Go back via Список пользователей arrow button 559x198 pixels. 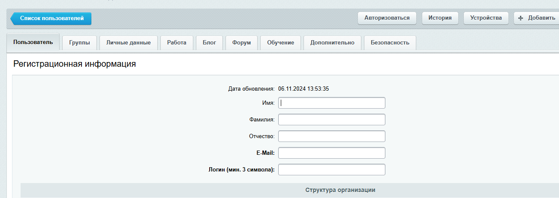point(51,18)
